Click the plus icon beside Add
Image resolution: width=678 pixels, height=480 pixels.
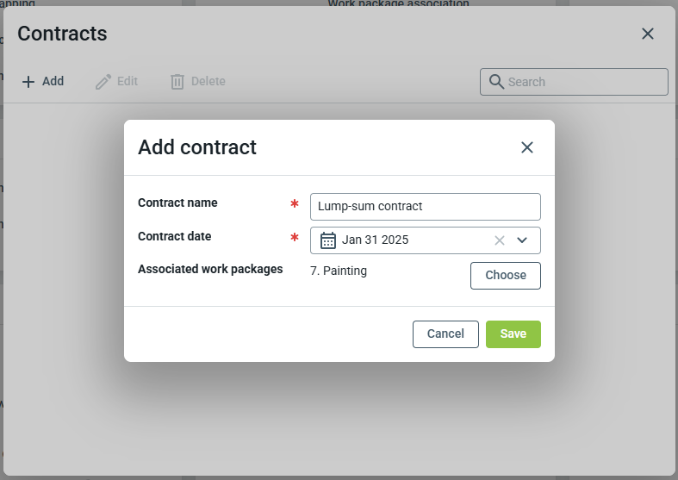tap(28, 82)
